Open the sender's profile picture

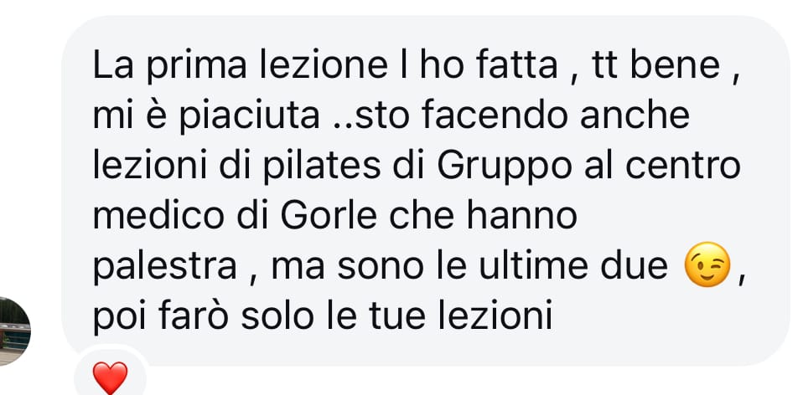[13, 331]
